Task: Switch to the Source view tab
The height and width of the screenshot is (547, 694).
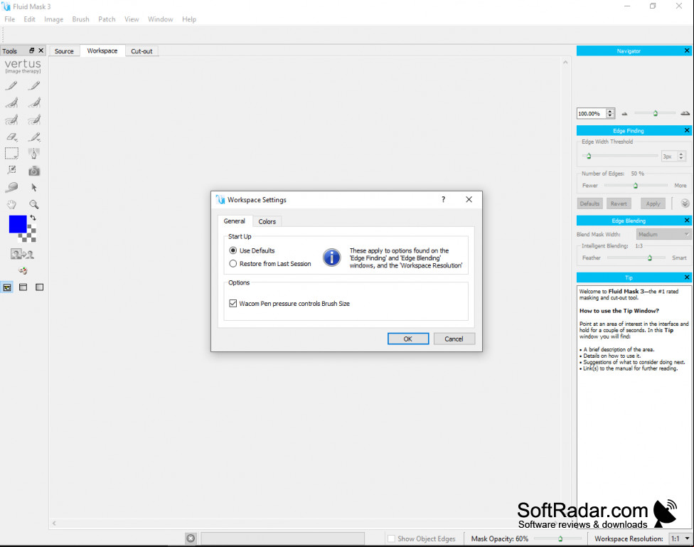Action: [x=64, y=51]
